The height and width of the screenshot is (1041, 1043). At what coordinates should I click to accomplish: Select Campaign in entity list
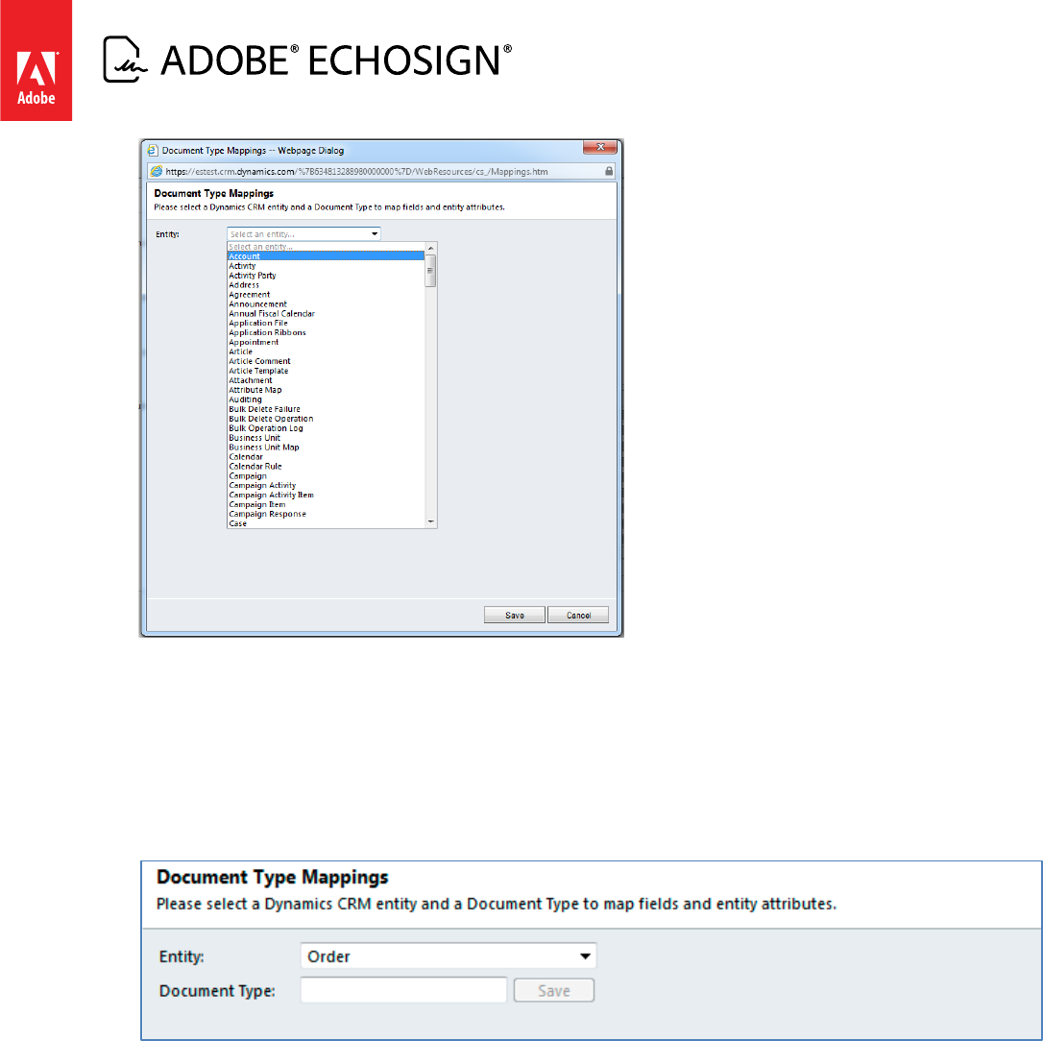pyautogui.click(x=326, y=476)
